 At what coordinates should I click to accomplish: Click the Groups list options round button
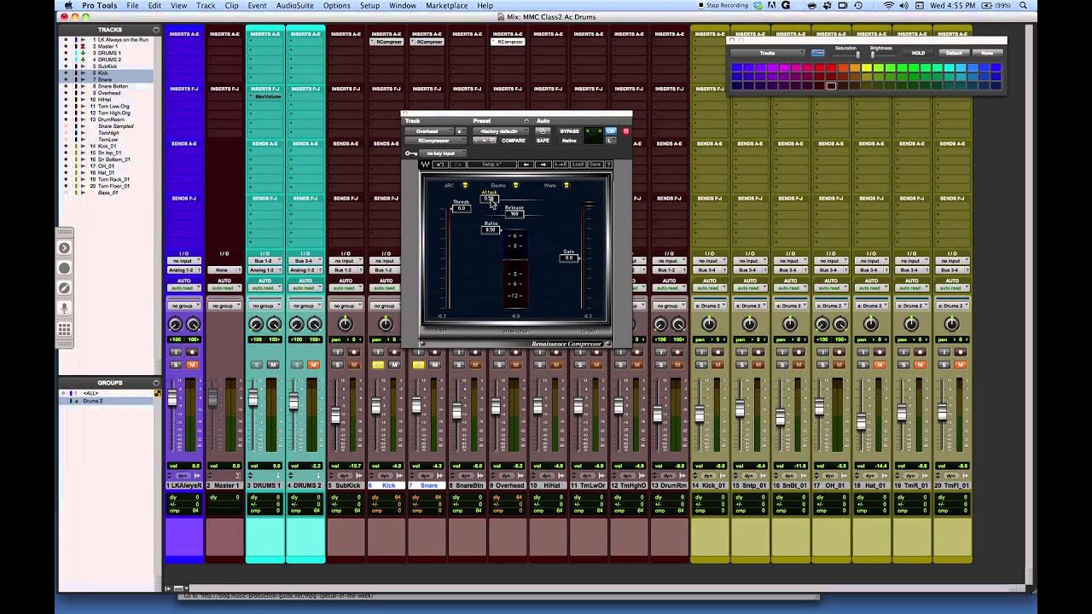click(156, 383)
